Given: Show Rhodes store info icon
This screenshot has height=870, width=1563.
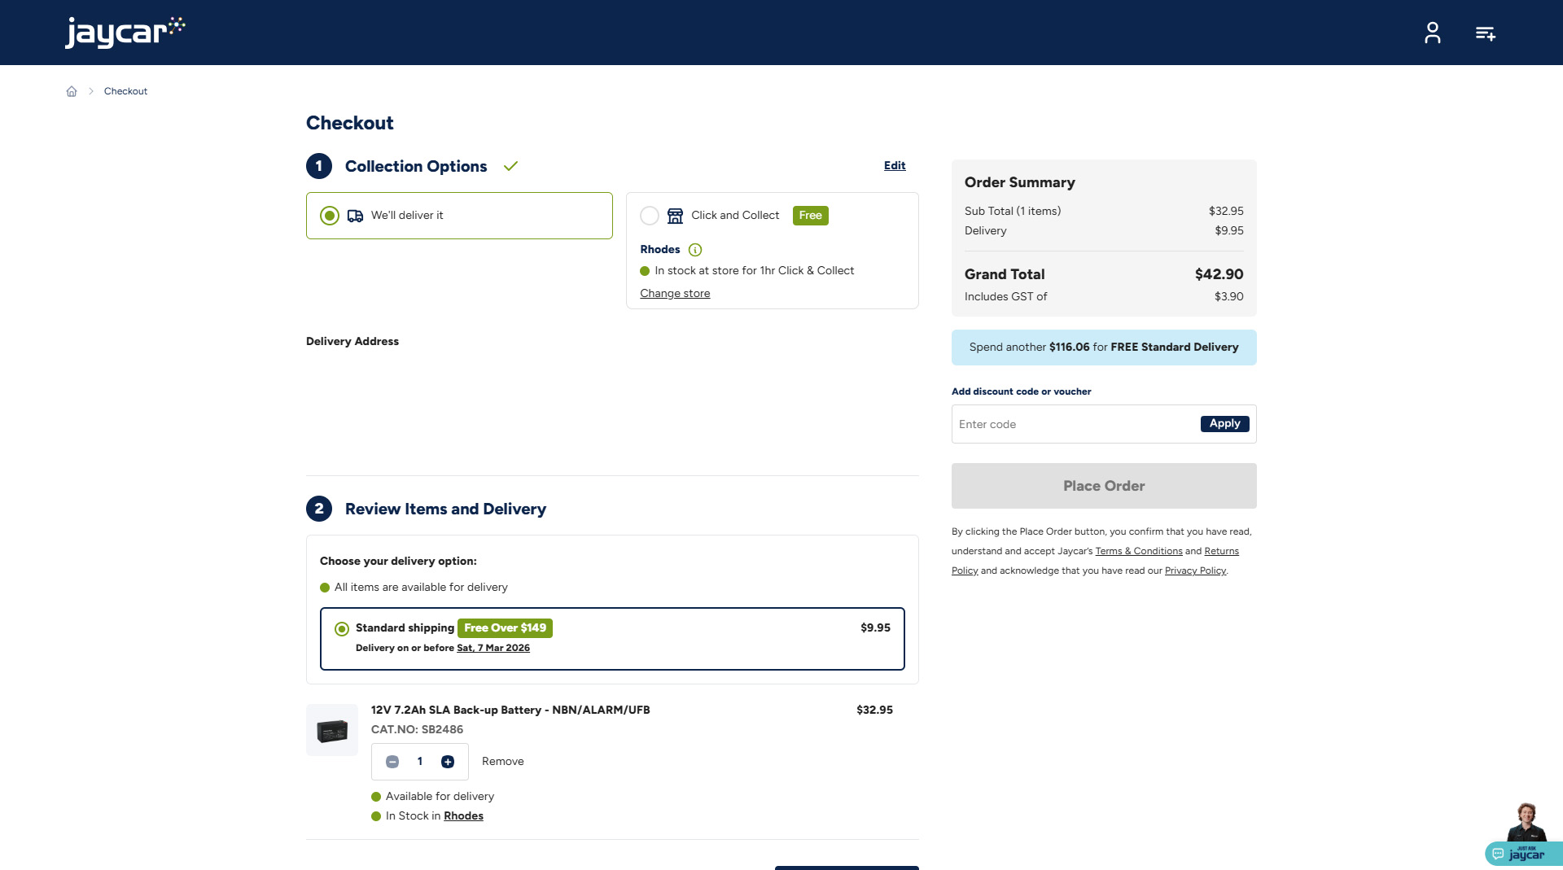Looking at the screenshot, I should click(695, 250).
